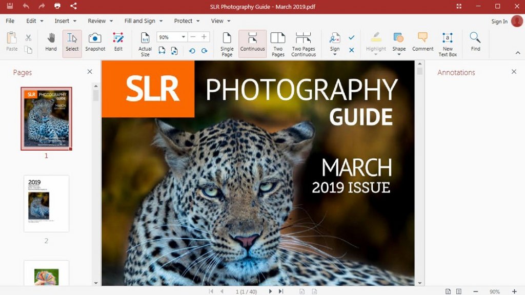The height and width of the screenshot is (295, 525).
Task: Go to last page button
Action: [x=281, y=291]
